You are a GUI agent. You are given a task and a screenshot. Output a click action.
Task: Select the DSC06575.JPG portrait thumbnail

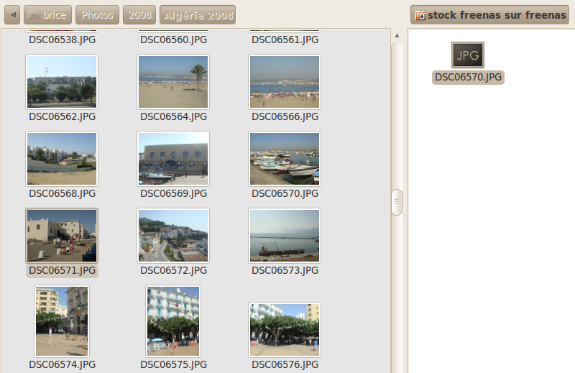click(173, 321)
